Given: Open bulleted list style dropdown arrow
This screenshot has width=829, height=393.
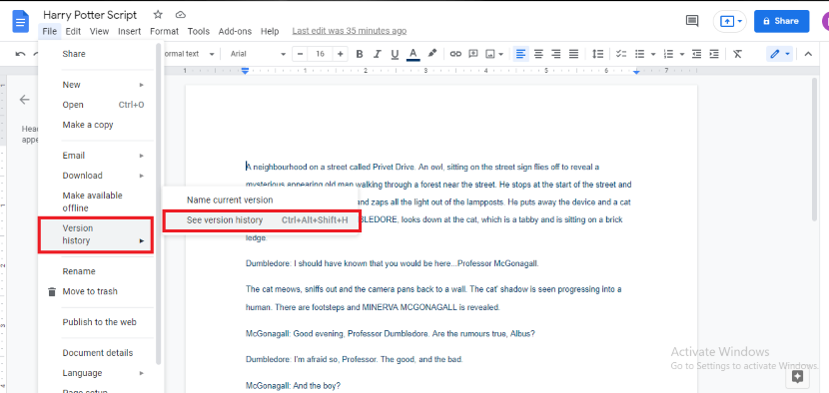Looking at the screenshot, I should [x=653, y=54].
